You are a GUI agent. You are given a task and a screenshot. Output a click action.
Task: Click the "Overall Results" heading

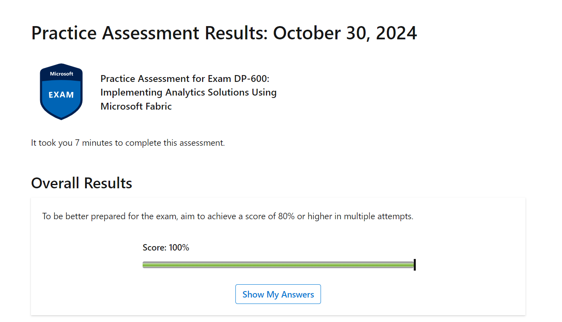pos(81,183)
